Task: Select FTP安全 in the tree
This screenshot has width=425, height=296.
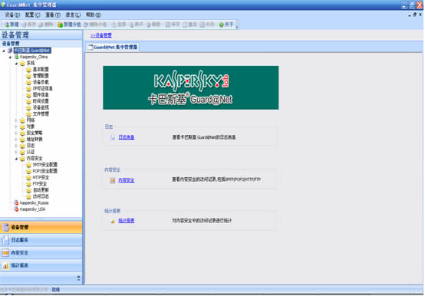Action: coord(40,184)
